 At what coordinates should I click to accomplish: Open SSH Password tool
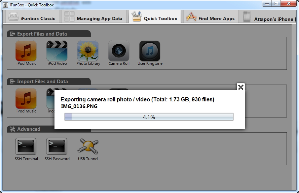click(57, 146)
